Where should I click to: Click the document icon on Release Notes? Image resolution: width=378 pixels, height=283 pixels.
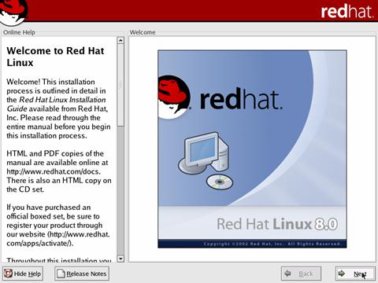click(61, 274)
